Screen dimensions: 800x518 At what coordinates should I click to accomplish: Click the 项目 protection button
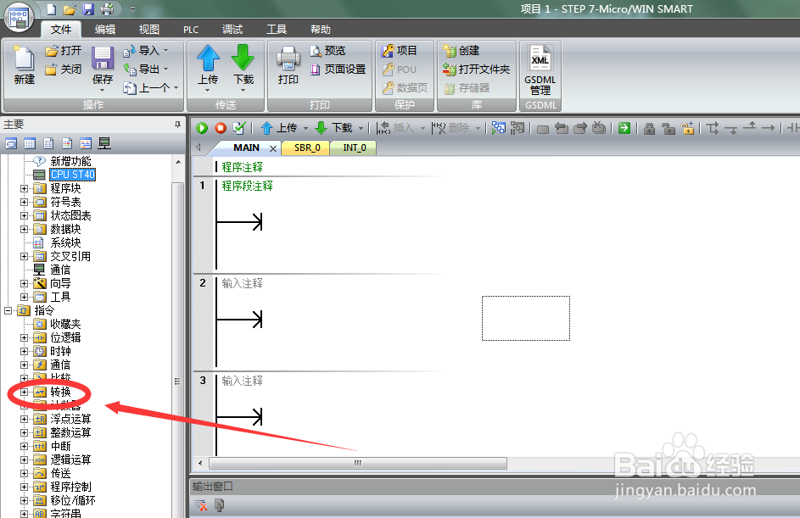(400, 51)
